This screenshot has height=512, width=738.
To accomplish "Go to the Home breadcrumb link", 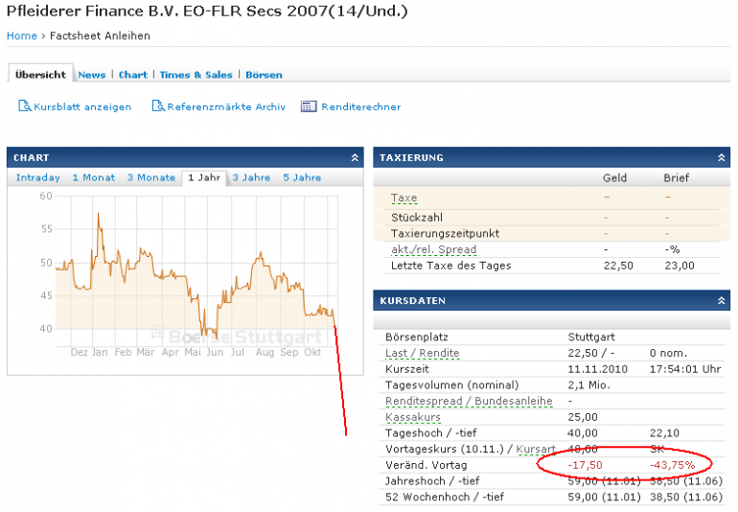I will click(x=22, y=35).
